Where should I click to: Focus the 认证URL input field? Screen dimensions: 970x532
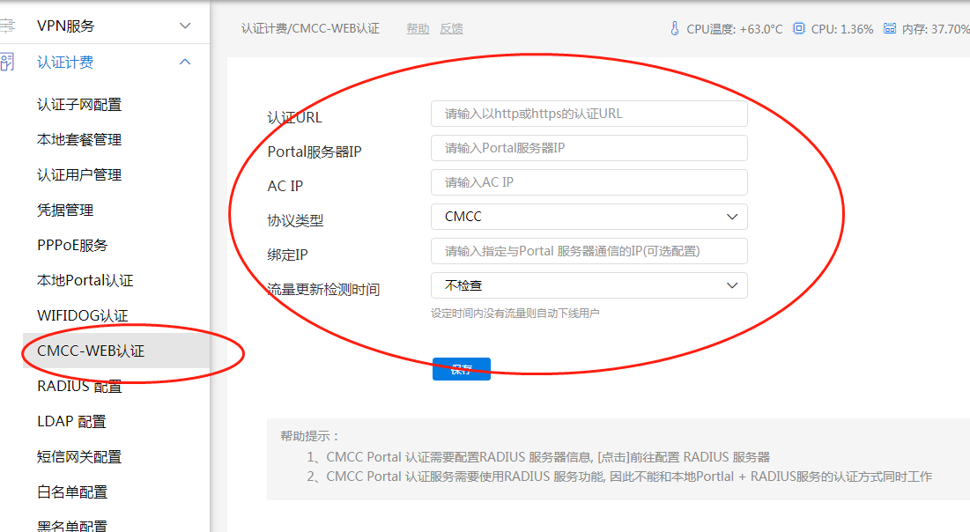coord(589,114)
